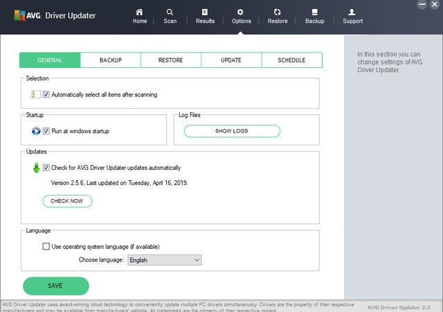Click the green SAVE button

click(56, 286)
